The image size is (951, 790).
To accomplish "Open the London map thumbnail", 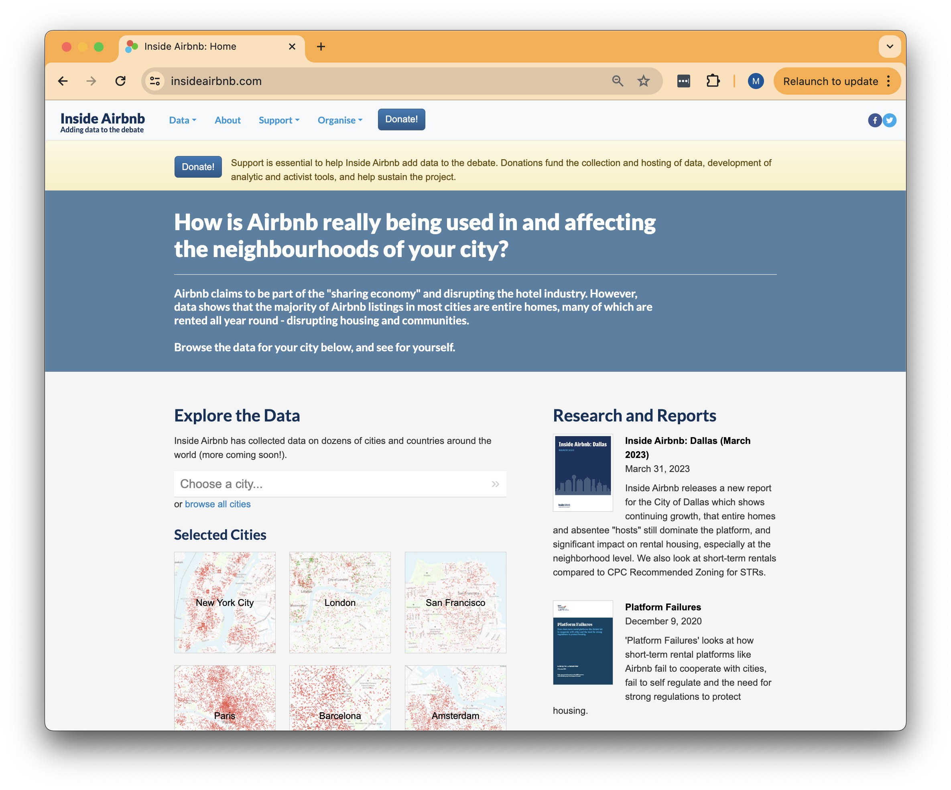I will click(x=339, y=602).
